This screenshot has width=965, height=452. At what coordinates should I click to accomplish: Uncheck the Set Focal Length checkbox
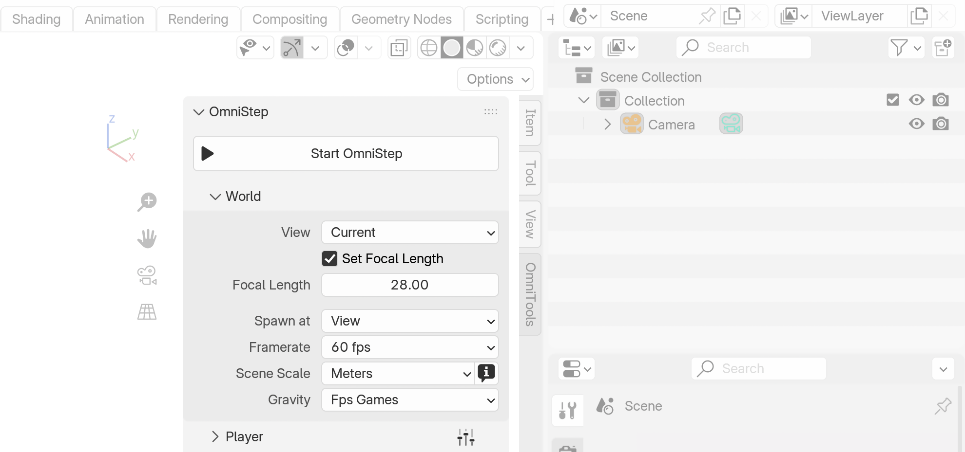point(330,258)
